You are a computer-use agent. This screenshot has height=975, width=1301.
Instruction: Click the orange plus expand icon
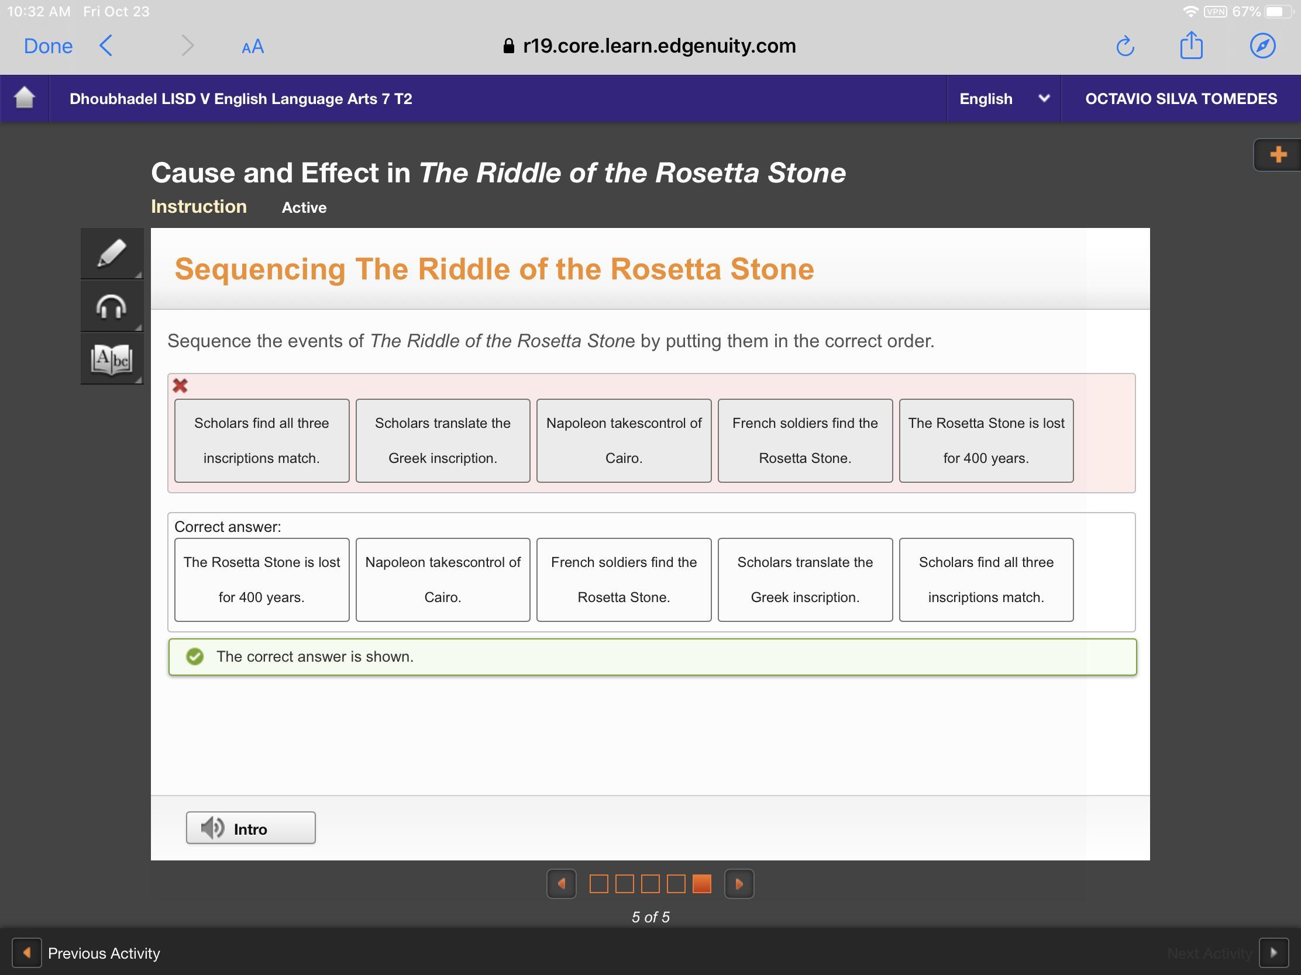(x=1278, y=154)
